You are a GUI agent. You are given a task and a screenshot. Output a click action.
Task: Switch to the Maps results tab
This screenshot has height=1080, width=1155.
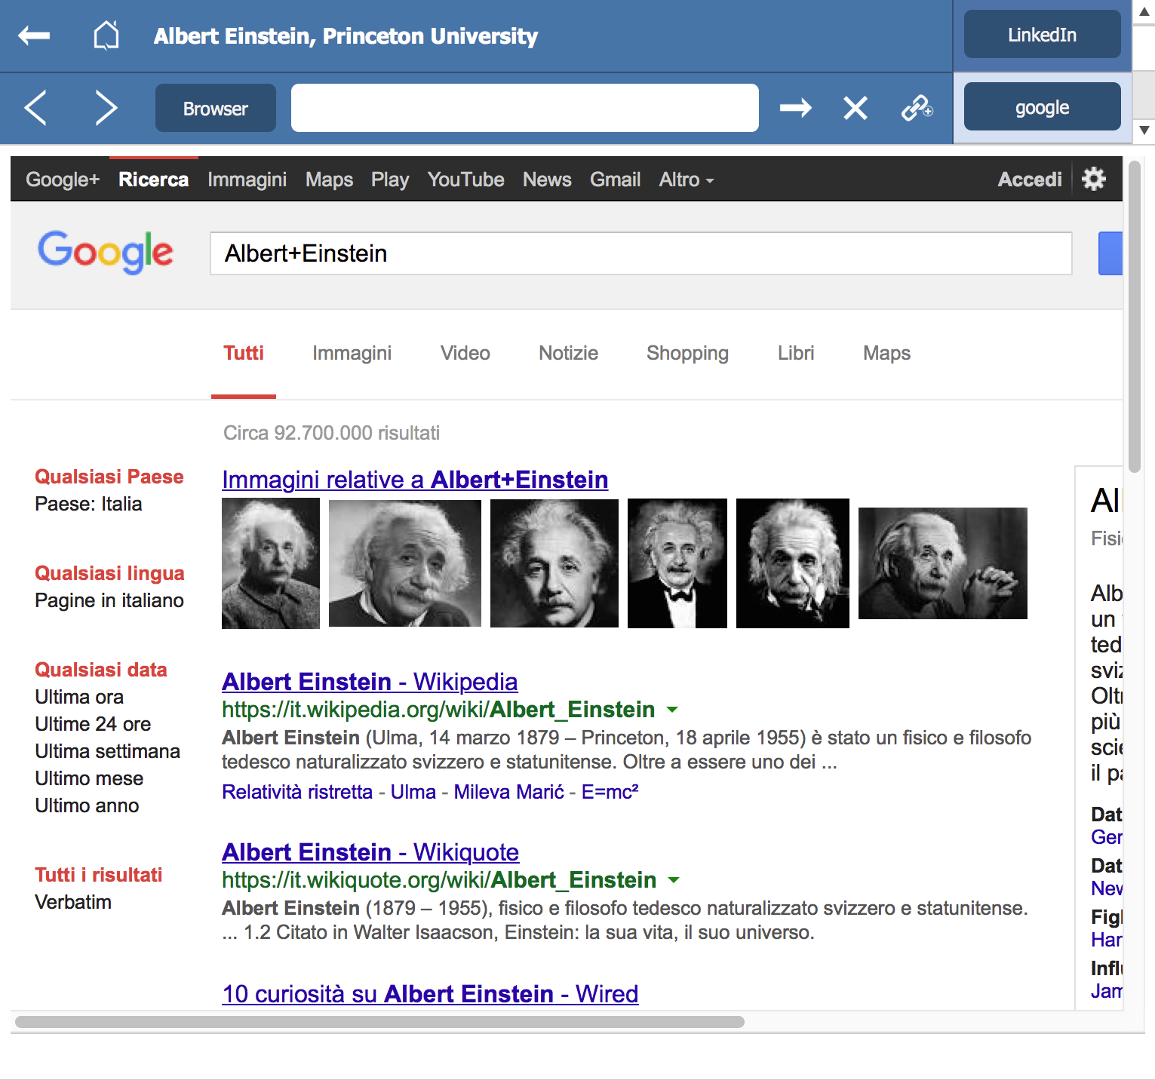pyautogui.click(x=887, y=353)
